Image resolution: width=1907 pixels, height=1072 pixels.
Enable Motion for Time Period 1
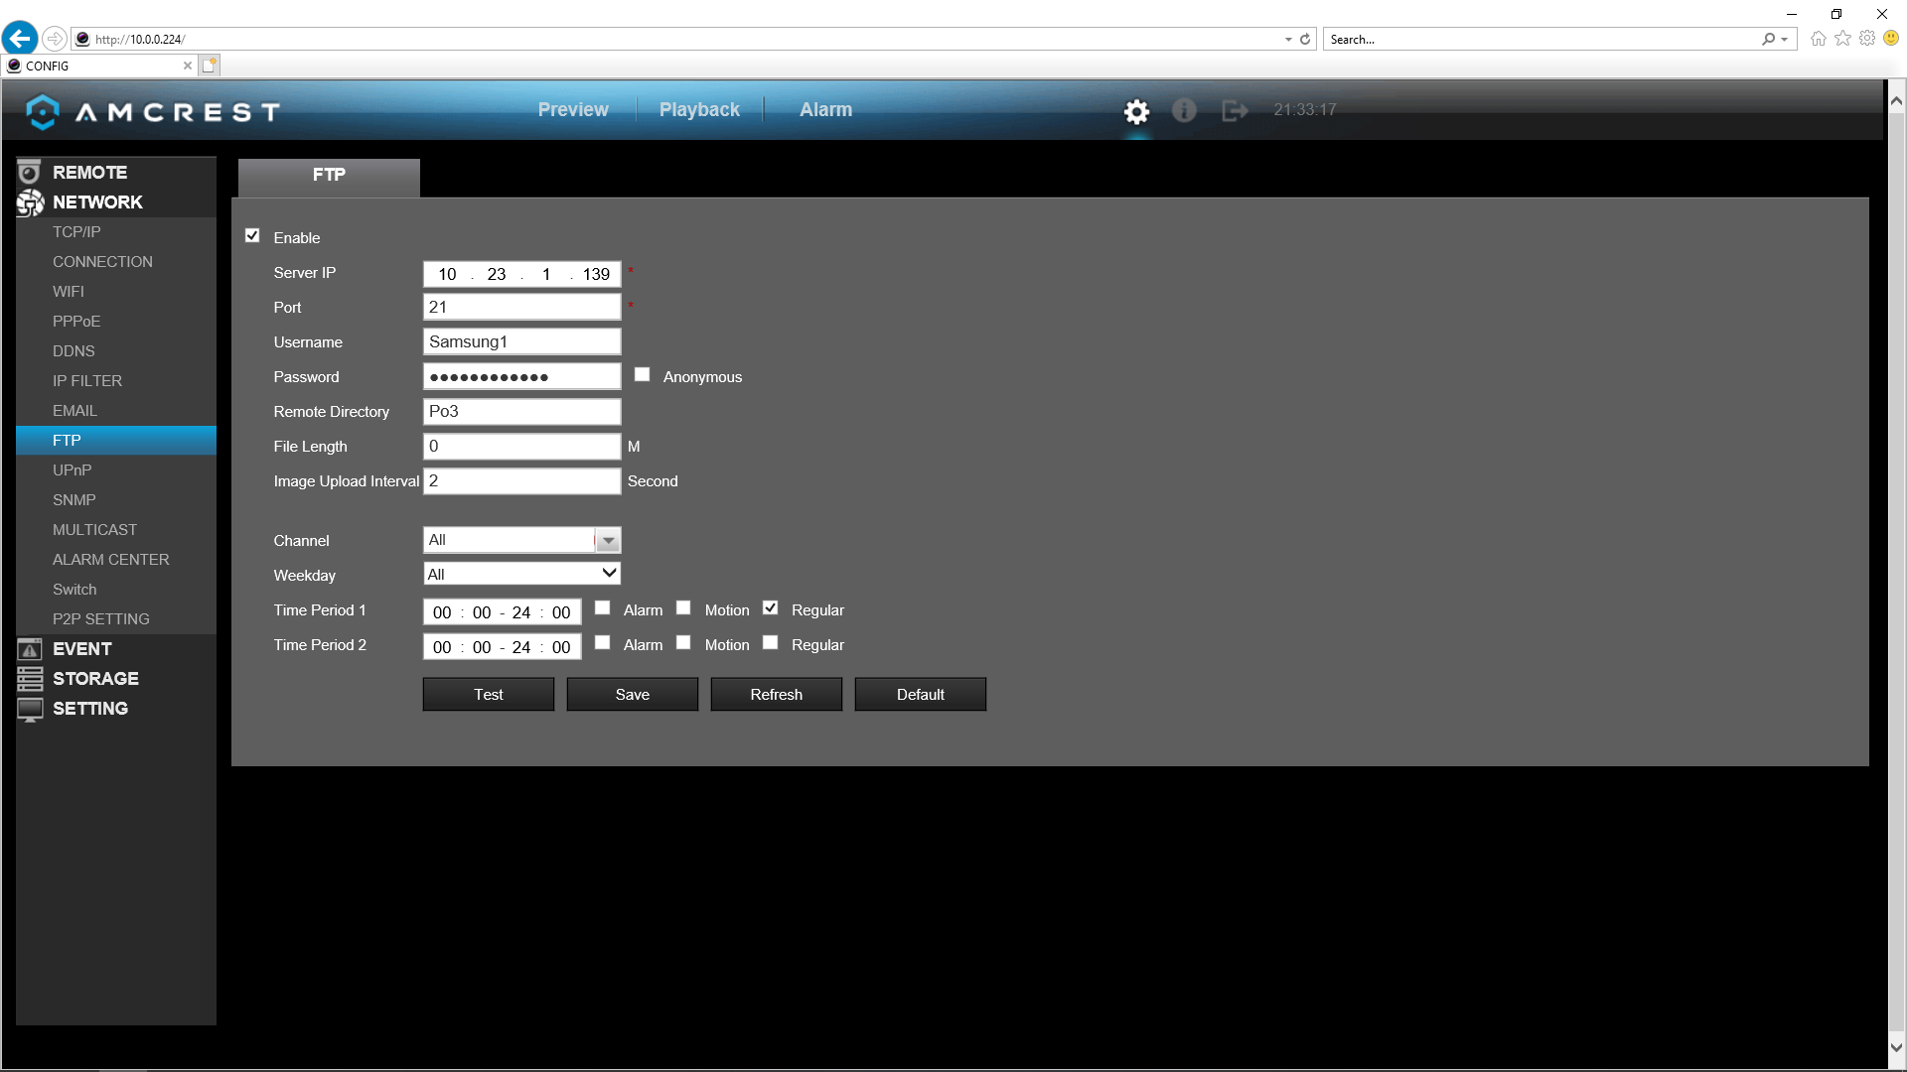(683, 608)
